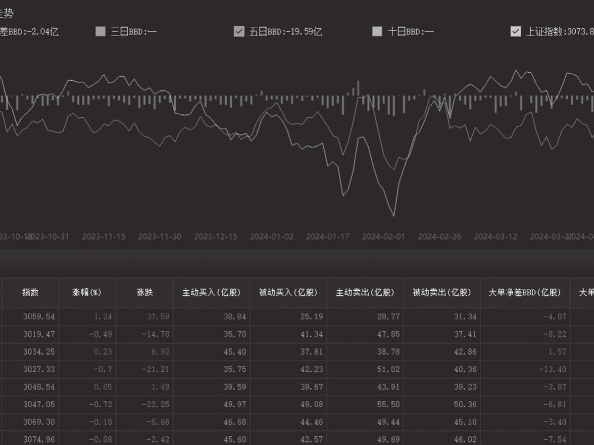594x445 pixels.
Task: Click the 2024-02-01 date axis label
Action: pyautogui.click(x=383, y=236)
